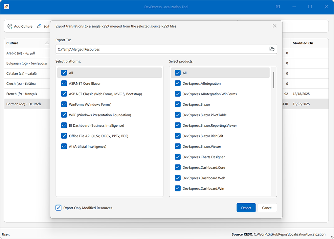The image size is (334, 239).
Task: Close the export dialog with the X icon
Action: coord(275,26)
